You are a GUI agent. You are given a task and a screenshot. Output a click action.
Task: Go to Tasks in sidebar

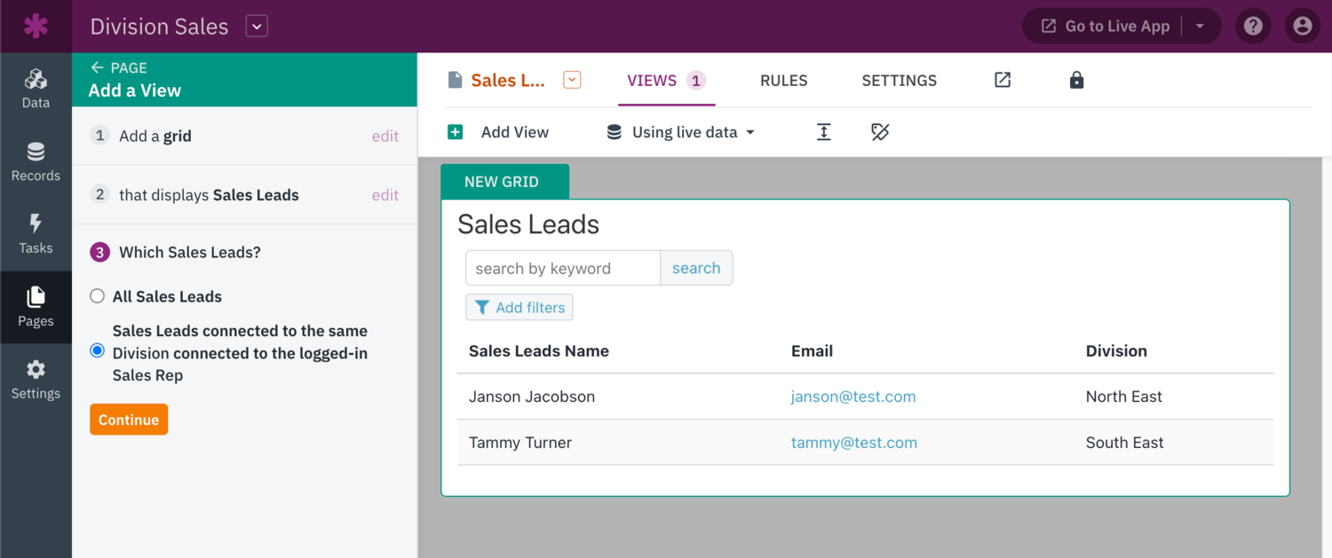[36, 234]
